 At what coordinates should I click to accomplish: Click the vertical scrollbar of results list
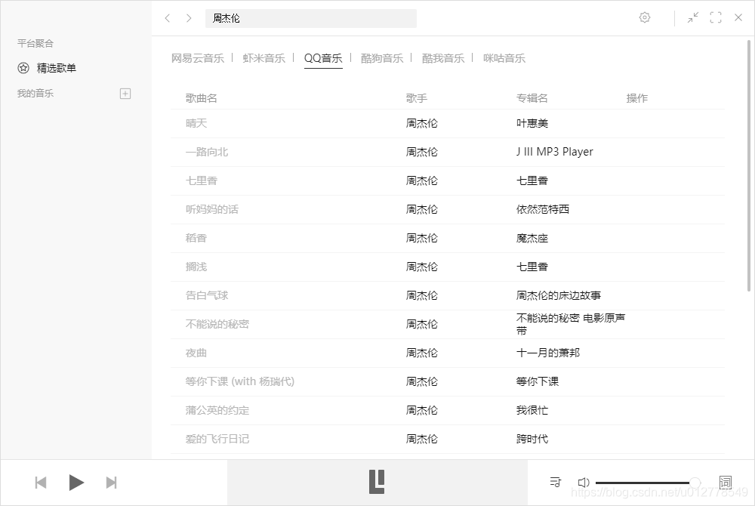pos(749,166)
